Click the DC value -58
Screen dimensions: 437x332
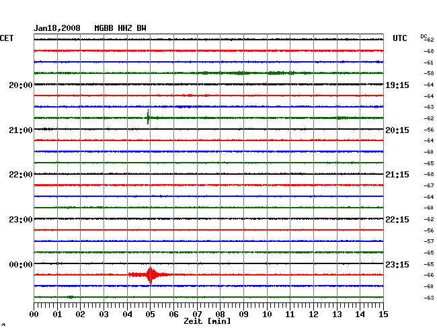coord(429,73)
